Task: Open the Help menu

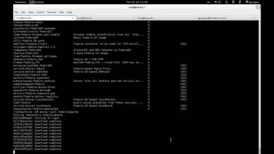Action: pos(69,12)
